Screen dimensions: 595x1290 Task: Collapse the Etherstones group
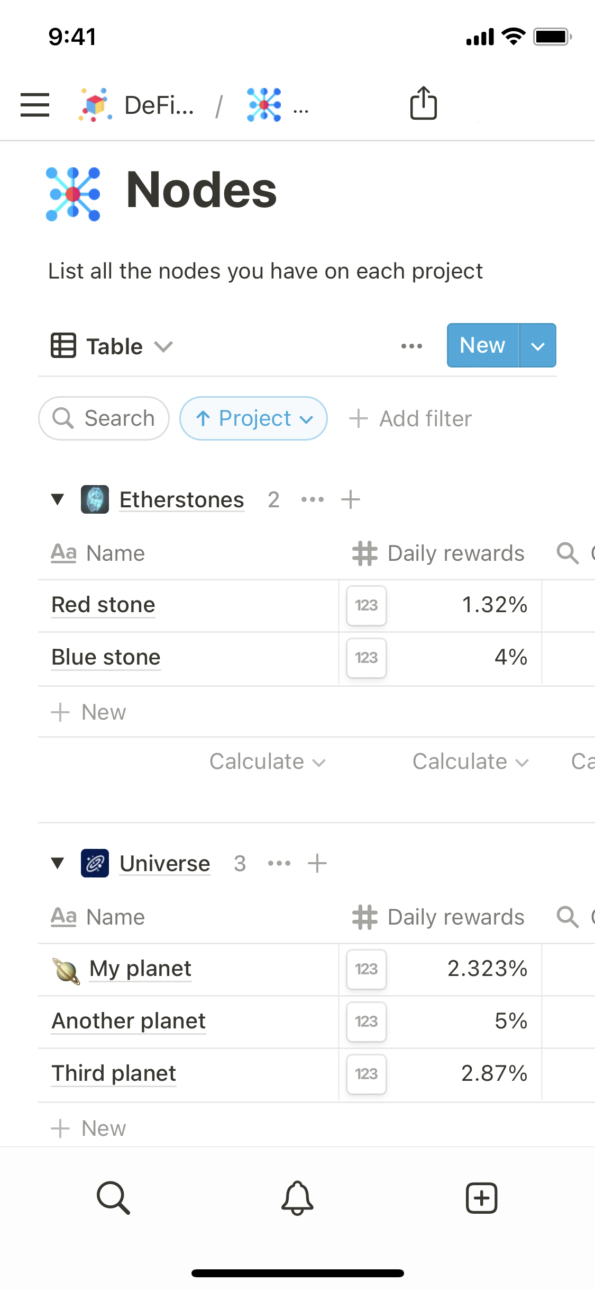pos(58,499)
